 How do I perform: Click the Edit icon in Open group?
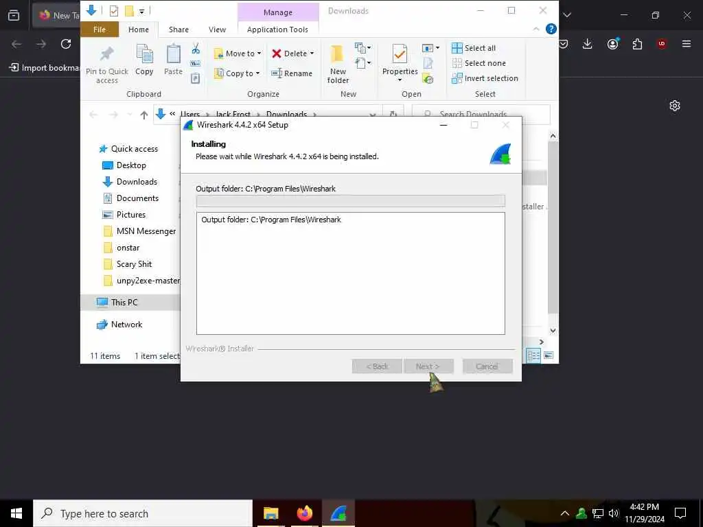(428, 63)
